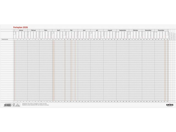This screenshot has width=176, height=132.
Task: Click the barcode in the footer
Action: coord(8,105)
